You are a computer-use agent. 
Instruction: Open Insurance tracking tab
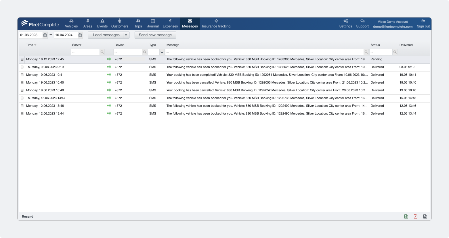point(216,24)
